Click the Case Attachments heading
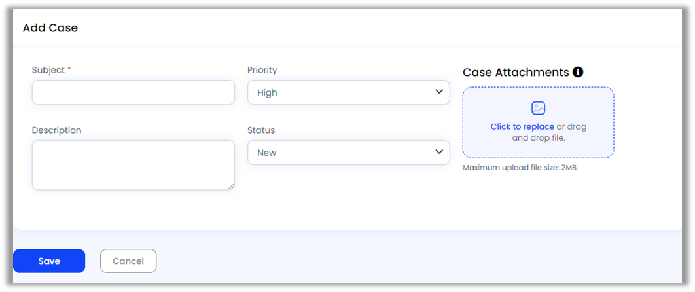This screenshot has height=292, width=695. (x=516, y=72)
